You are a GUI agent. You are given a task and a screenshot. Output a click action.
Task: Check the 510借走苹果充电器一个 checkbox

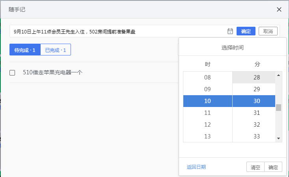[x=12, y=73]
